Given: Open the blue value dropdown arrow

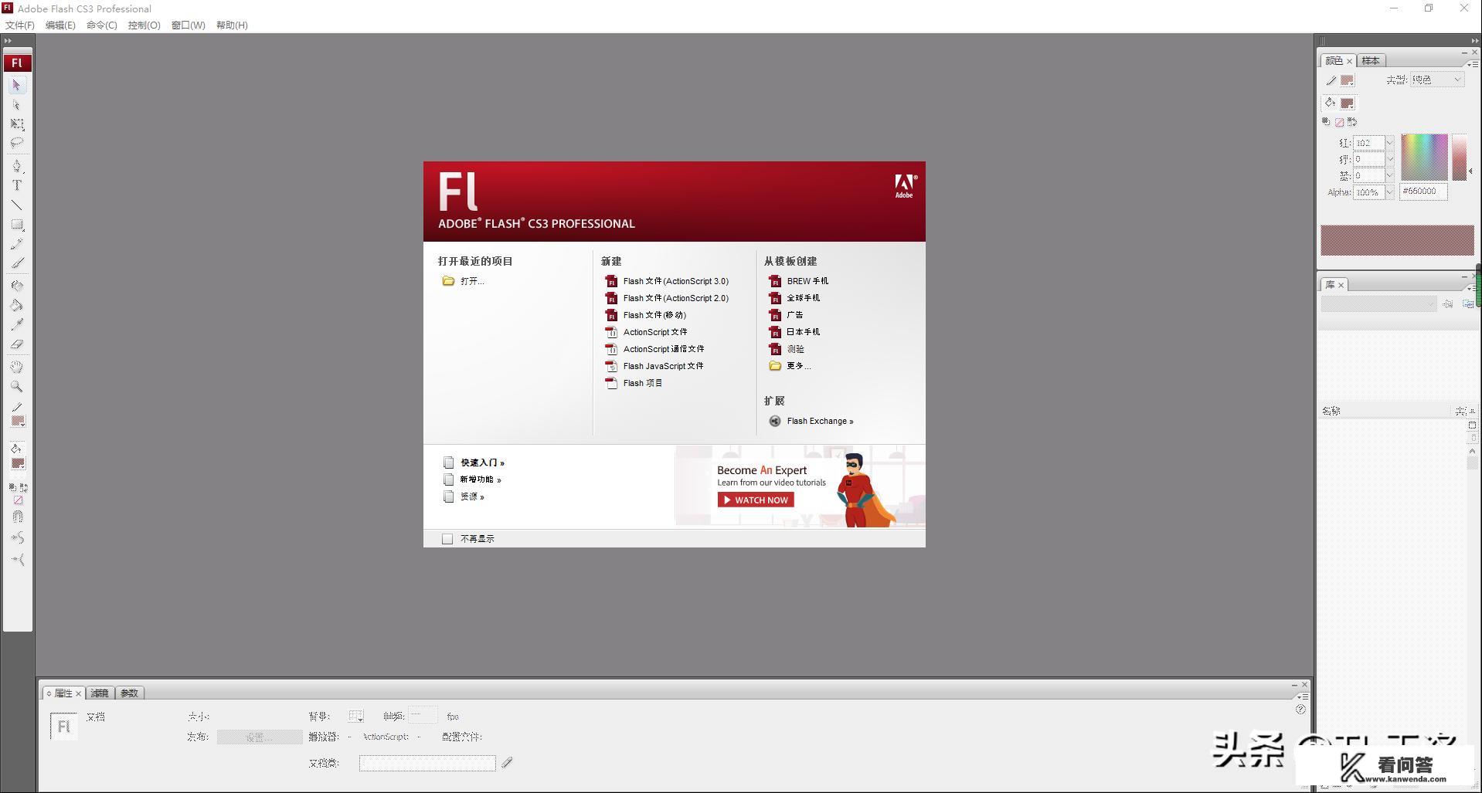Looking at the screenshot, I should click(1389, 175).
